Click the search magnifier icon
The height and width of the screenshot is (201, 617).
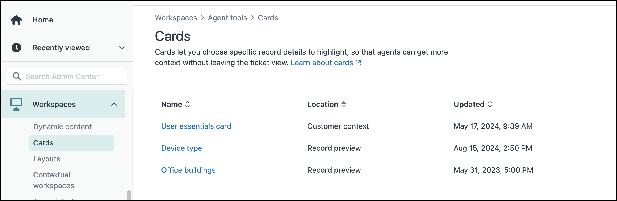tap(17, 76)
